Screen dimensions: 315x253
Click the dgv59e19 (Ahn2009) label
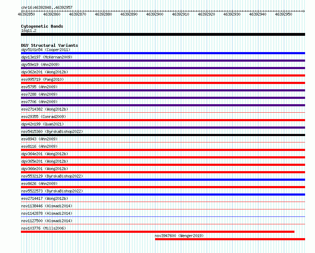40,64
